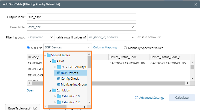The image size is (200, 110).
Task: Close the Add Sub Table dialog
Action: pyautogui.click(x=196, y=4)
